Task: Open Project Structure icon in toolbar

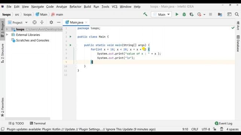Action: point(220,14)
